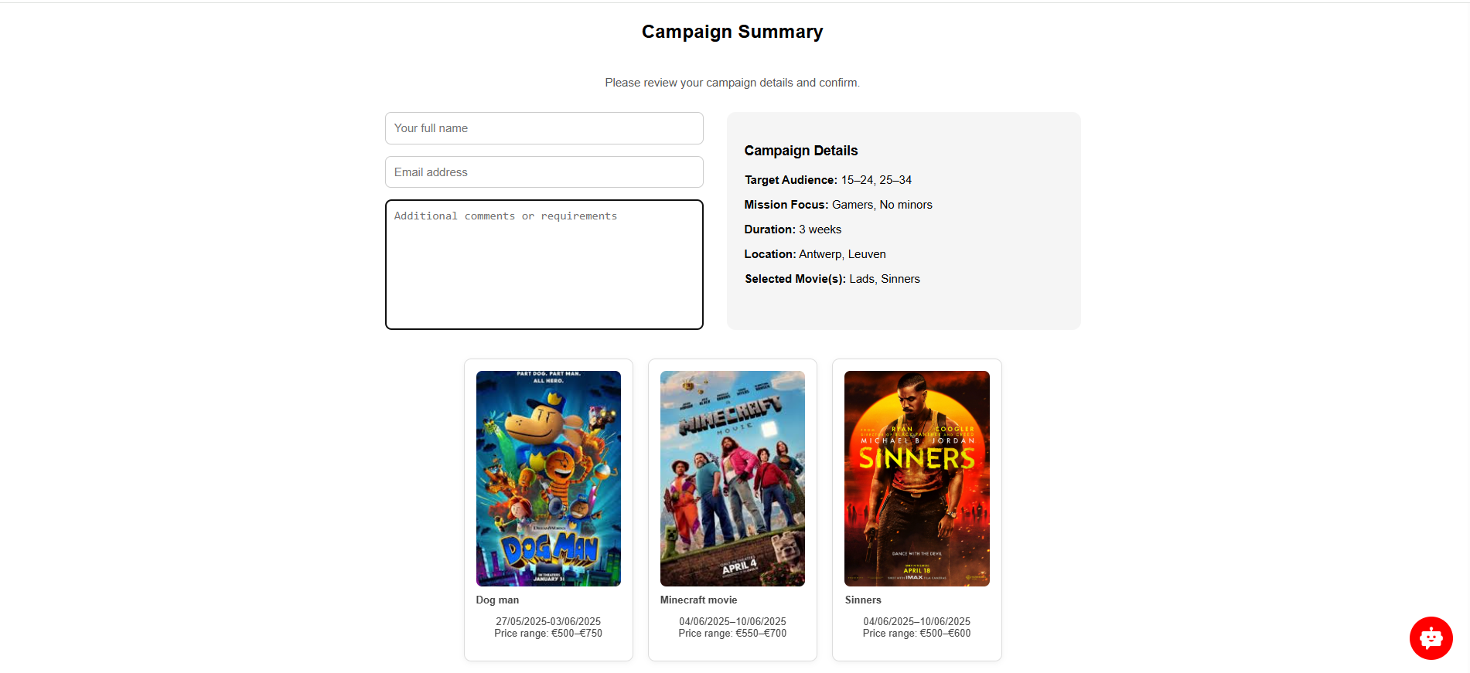
Task: Click Price range €550–€700 text
Action: [x=732, y=634]
